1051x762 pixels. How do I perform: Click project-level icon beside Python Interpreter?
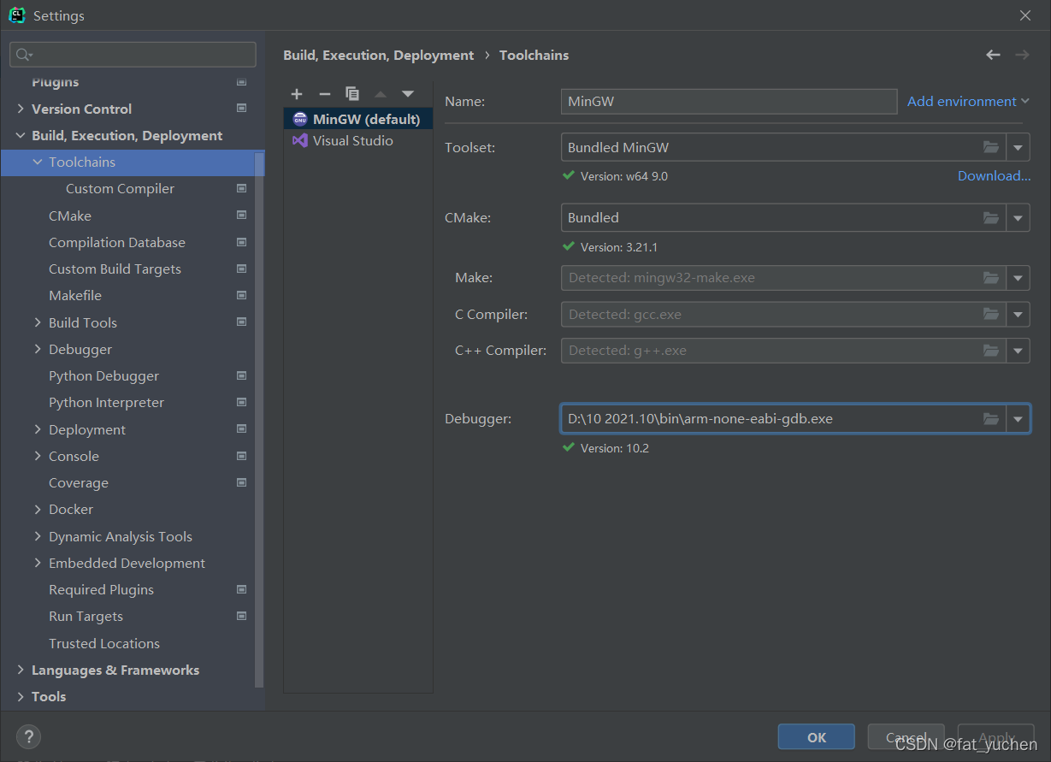tap(241, 402)
